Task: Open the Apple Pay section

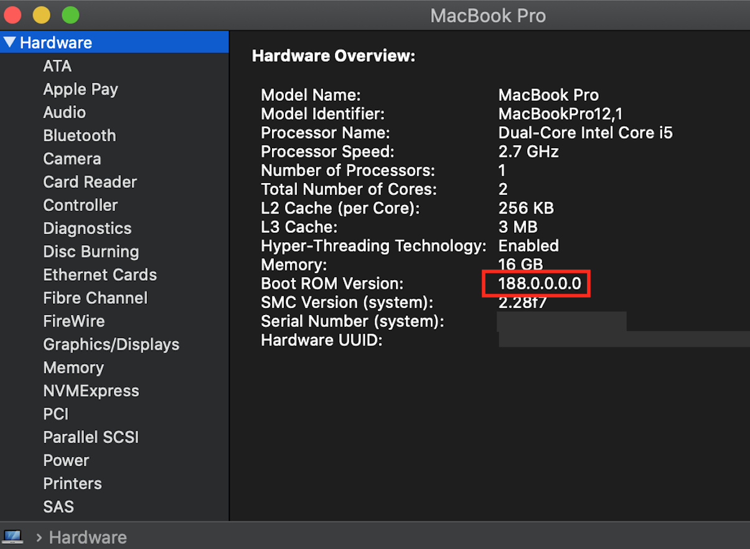Action: tap(80, 89)
